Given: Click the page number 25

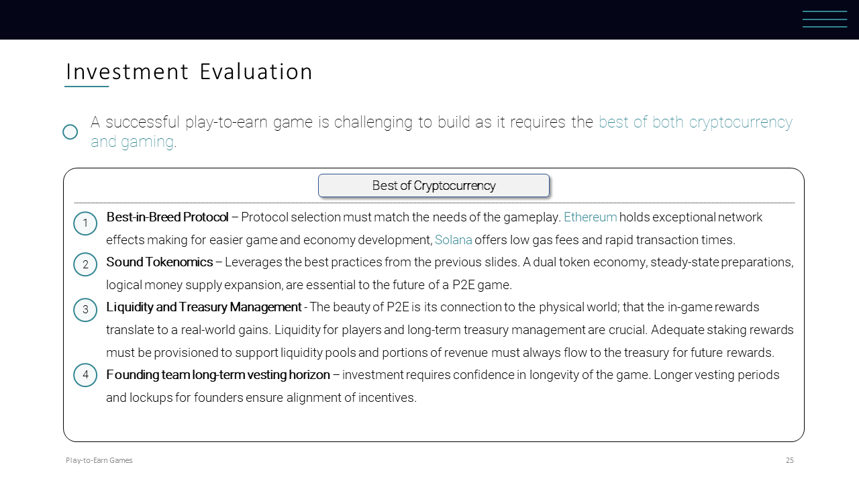Looking at the screenshot, I should pyautogui.click(x=790, y=460).
